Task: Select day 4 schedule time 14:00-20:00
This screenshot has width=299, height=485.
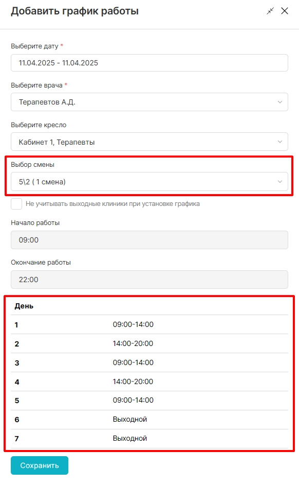Action: click(x=133, y=382)
